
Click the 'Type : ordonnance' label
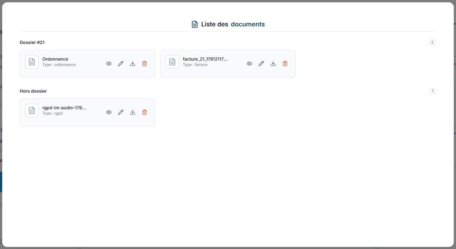(59, 65)
